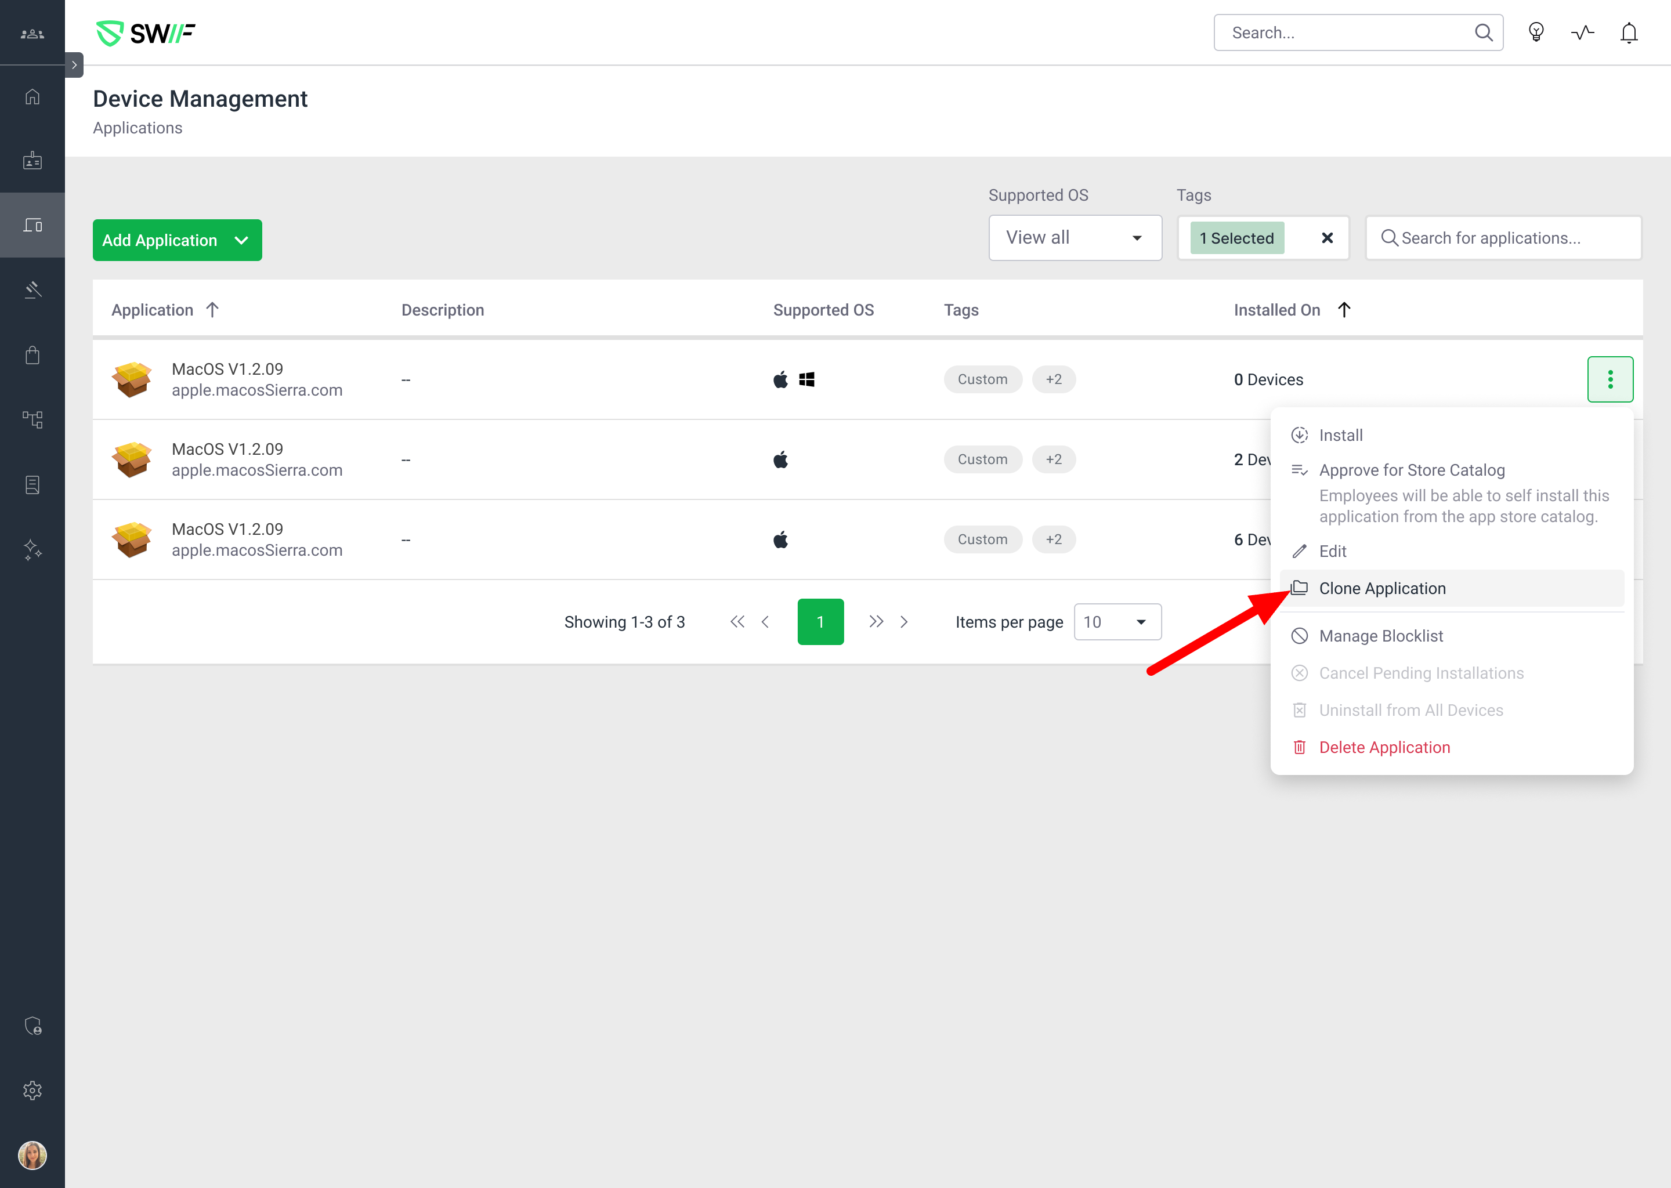The width and height of the screenshot is (1671, 1188).
Task: Go to page 1 button
Action: point(820,622)
